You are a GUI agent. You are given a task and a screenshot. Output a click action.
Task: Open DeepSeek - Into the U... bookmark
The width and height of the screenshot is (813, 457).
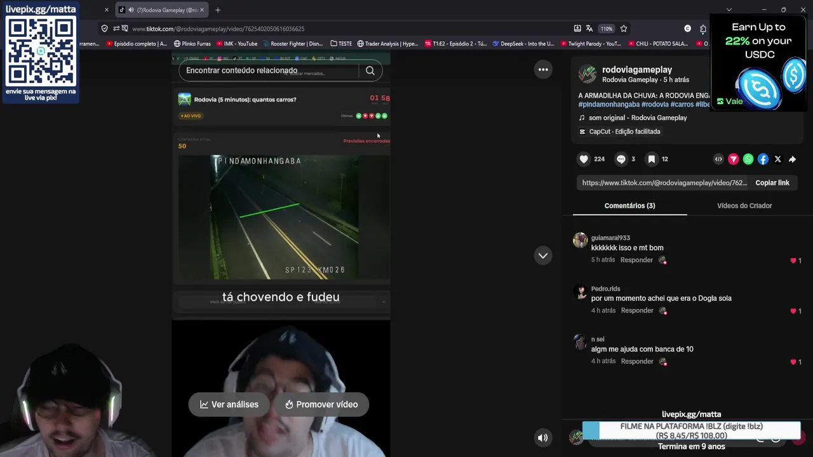[523, 44]
